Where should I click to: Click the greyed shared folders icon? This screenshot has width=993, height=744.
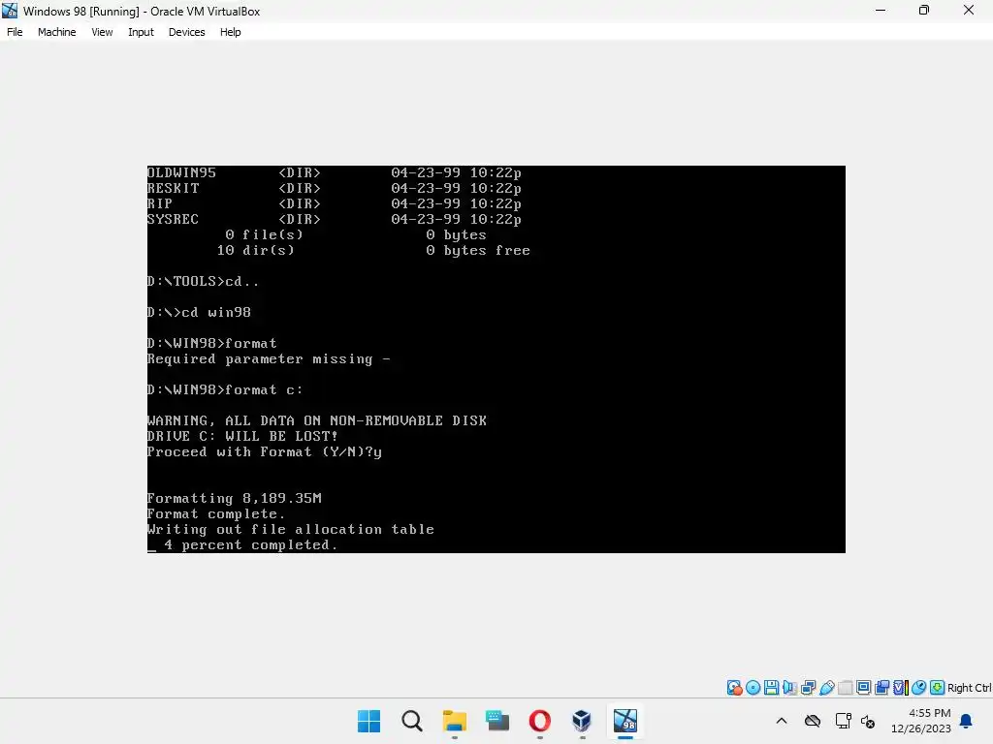(x=845, y=688)
